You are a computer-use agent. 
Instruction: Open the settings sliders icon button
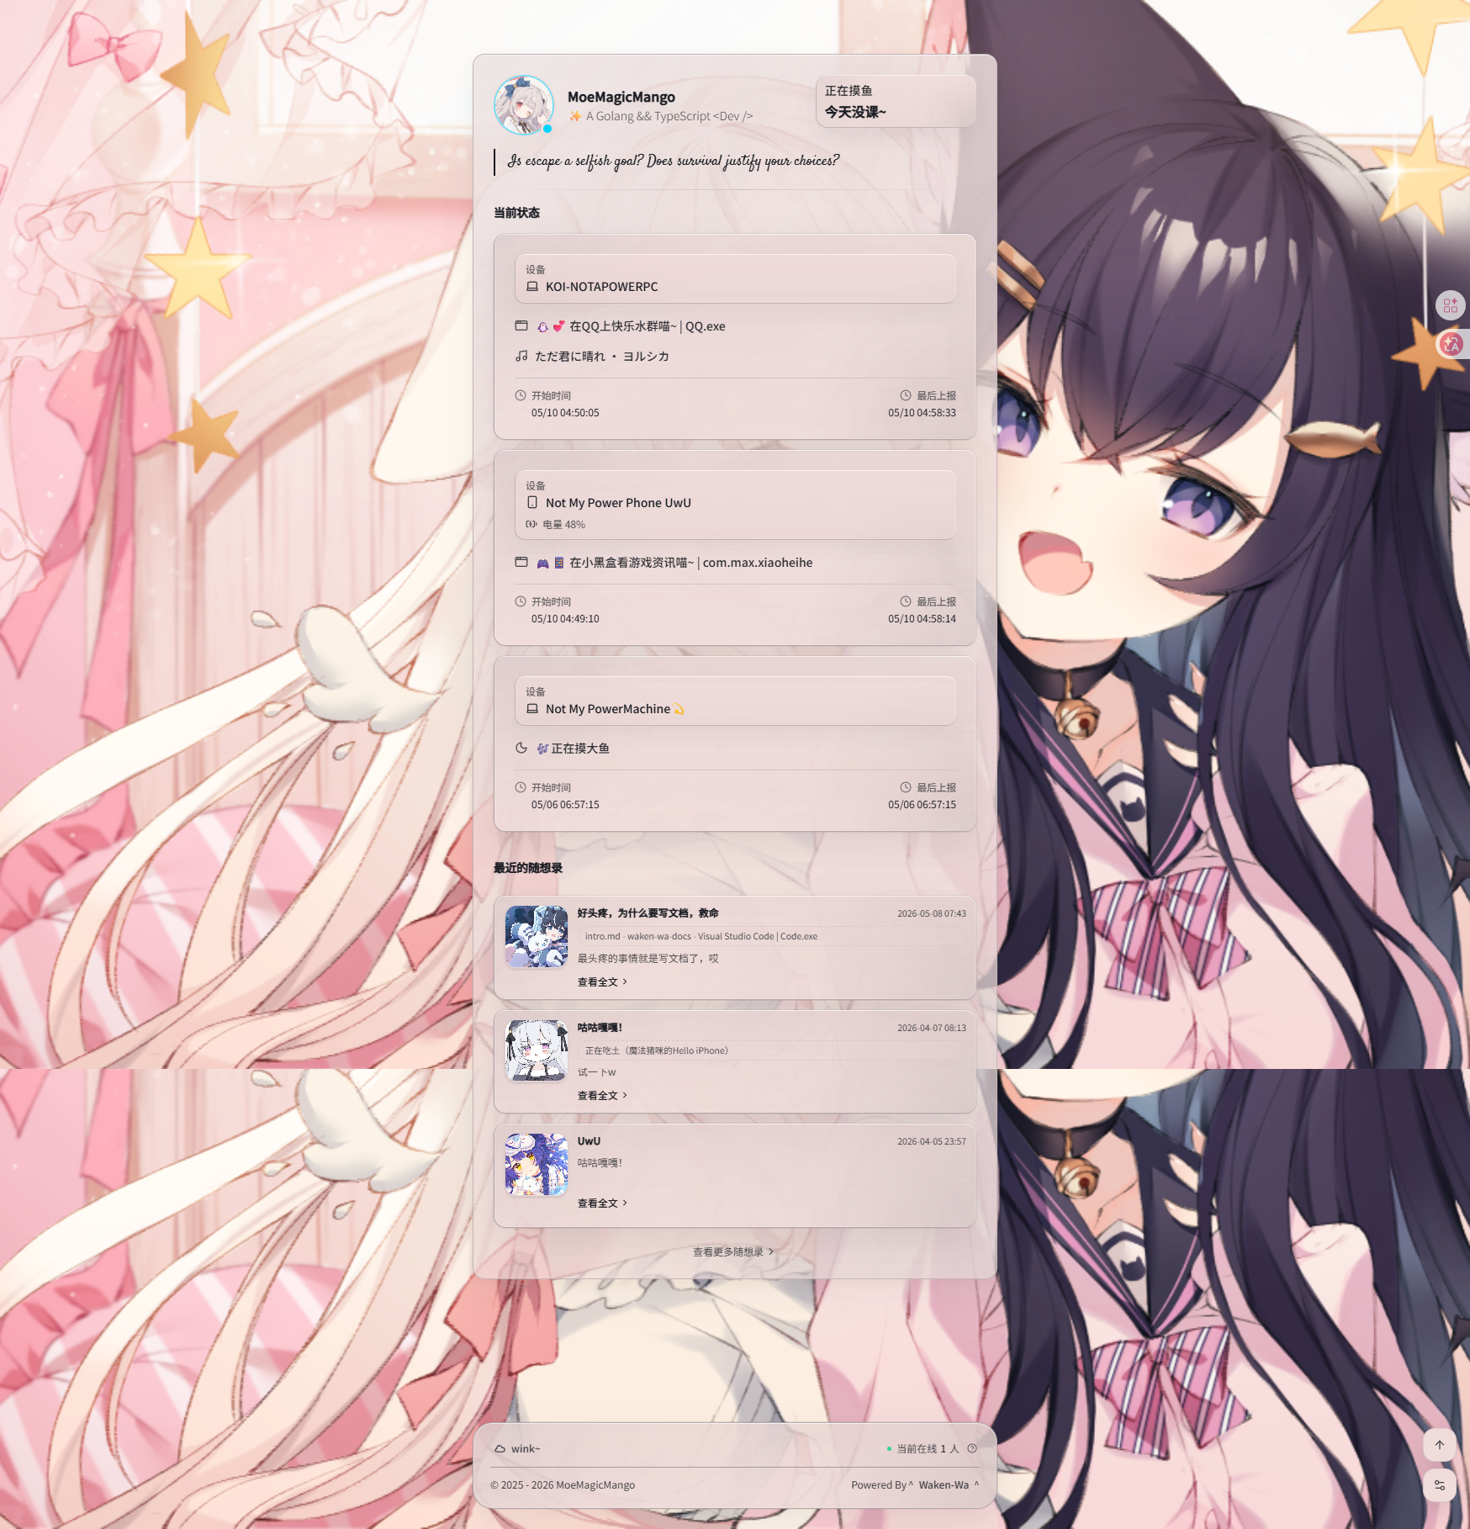click(x=1440, y=1485)
